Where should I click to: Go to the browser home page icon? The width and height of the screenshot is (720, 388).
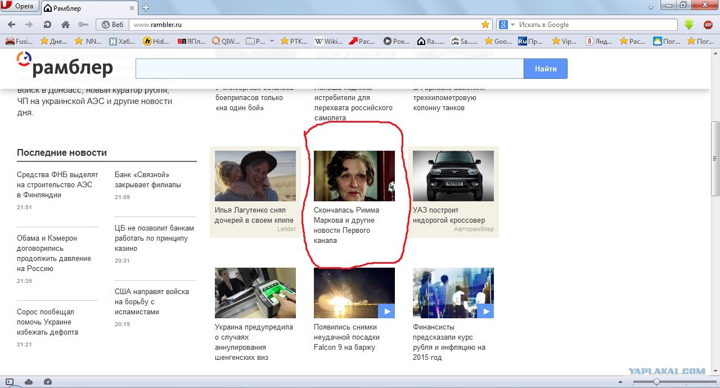tap(65, 25)
